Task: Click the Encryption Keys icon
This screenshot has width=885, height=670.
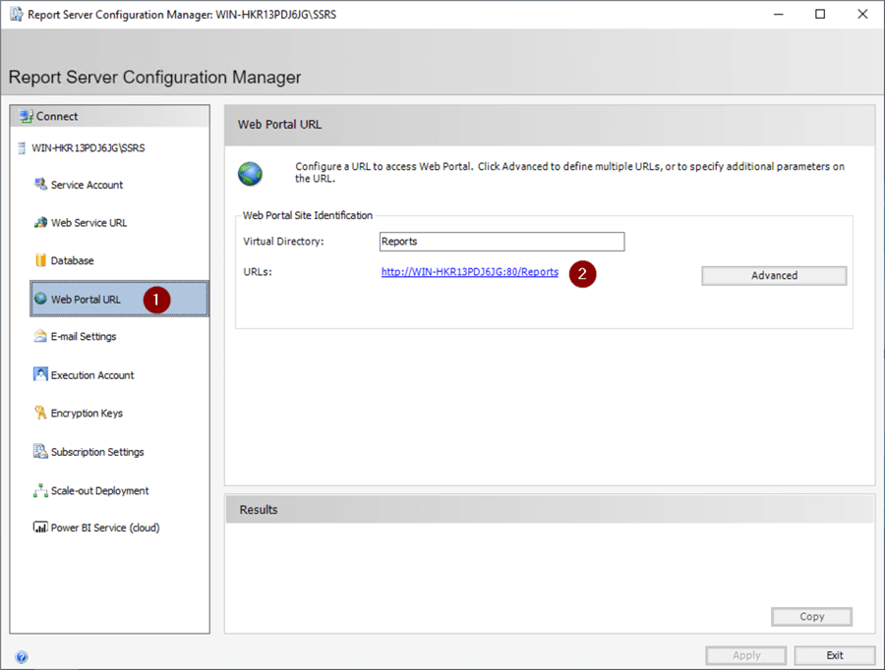Action: coord(40,414)
